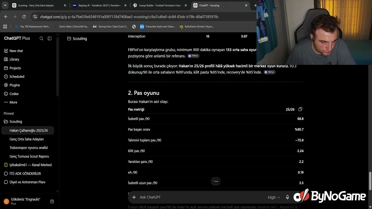Open the High reasoning level dropdown
Screen dimensions: 372x209
point(274,197)
